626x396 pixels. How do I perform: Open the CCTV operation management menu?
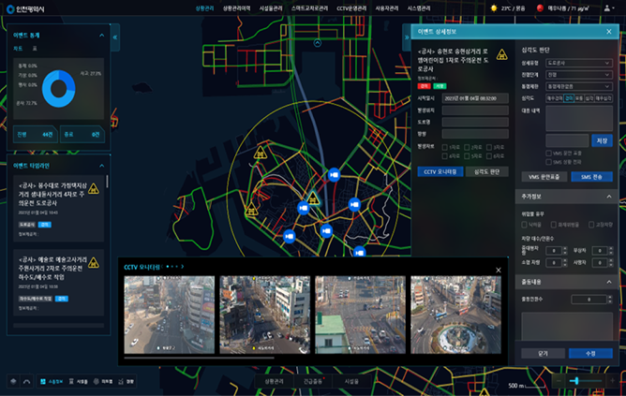(x=351, y=8)
